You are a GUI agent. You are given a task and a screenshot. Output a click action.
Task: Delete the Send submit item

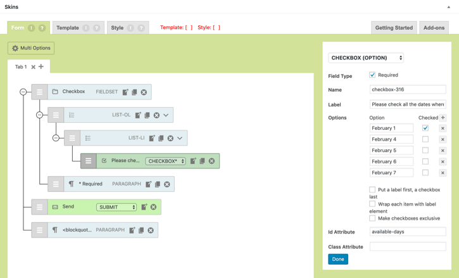pos(153,207)
